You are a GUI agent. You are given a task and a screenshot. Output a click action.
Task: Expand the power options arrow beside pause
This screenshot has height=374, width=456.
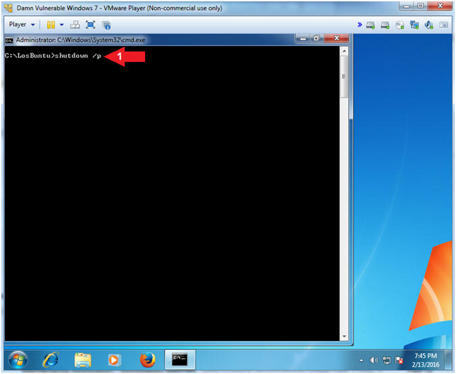coord(61,25)
